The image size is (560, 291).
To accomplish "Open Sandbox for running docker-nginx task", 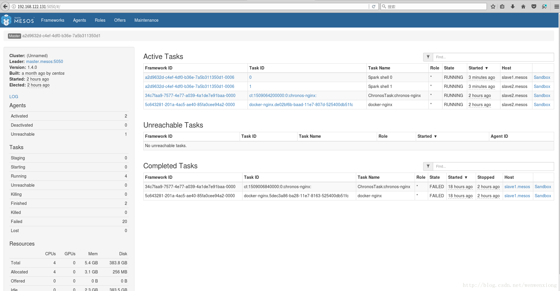I will click(542, 105).
